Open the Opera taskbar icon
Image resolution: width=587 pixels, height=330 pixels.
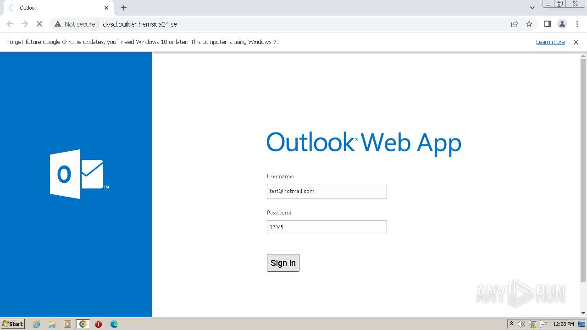pos(98,324)
